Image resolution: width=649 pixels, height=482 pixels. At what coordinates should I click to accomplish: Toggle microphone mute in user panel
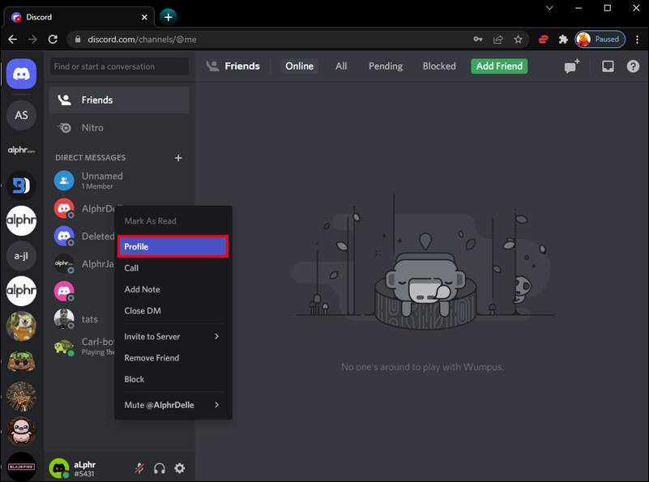(139, 468)
